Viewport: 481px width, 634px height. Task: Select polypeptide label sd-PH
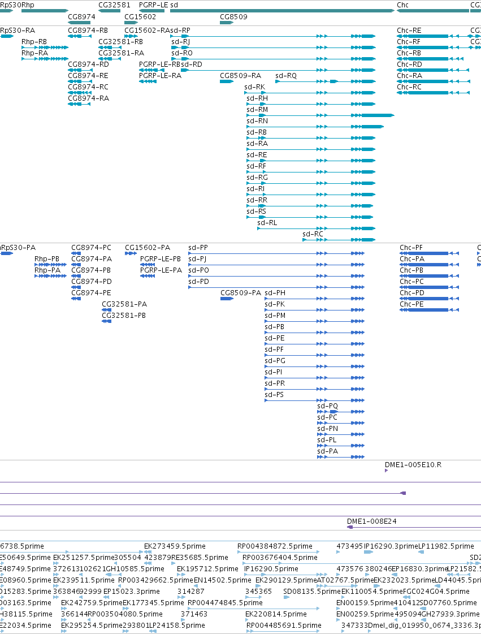click(x=275, y=293)
